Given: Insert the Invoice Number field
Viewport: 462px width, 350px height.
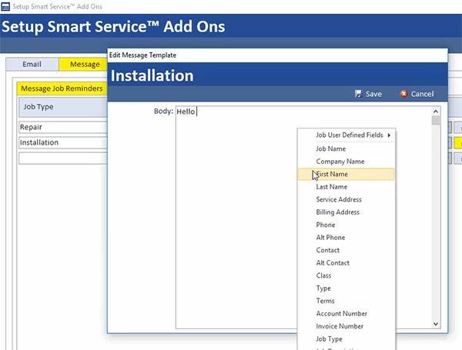Looking at the screenshot, I should tap(346, 326).
